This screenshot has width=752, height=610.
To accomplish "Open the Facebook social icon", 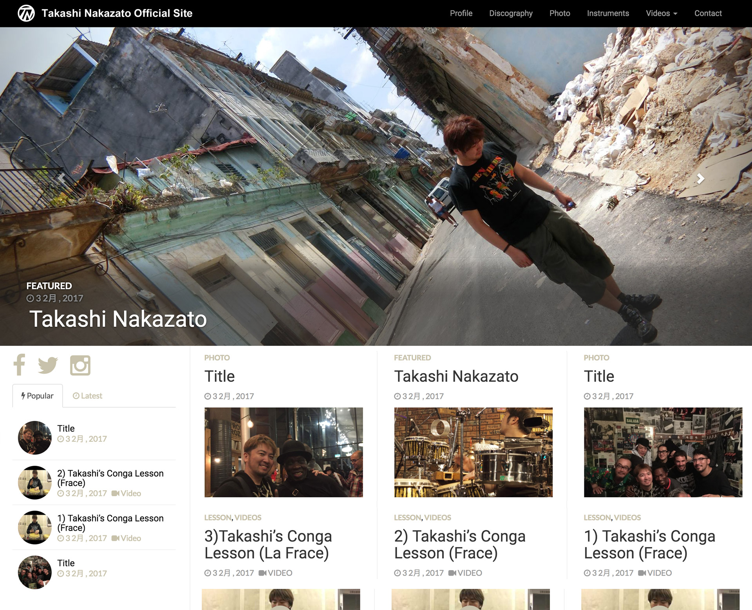I will tap(19, 365).
